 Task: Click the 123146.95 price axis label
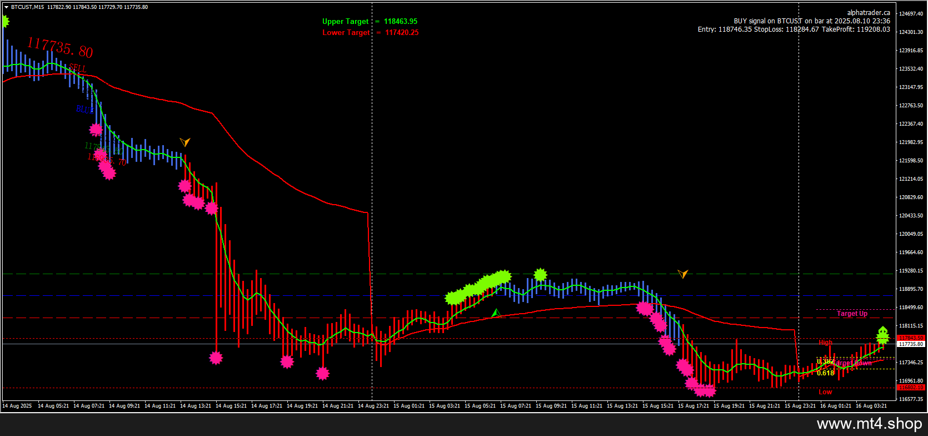[911, 87]
